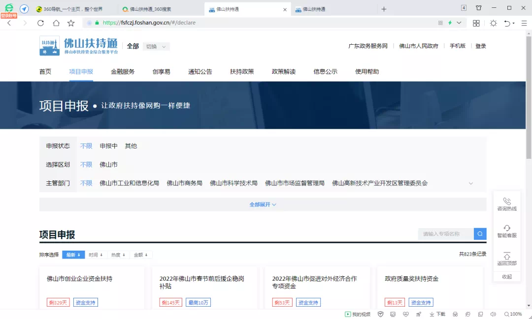This screenshot has height=319, width=532.
Task: Expand all filters via 全部展开
Action: tap(263, 204)
